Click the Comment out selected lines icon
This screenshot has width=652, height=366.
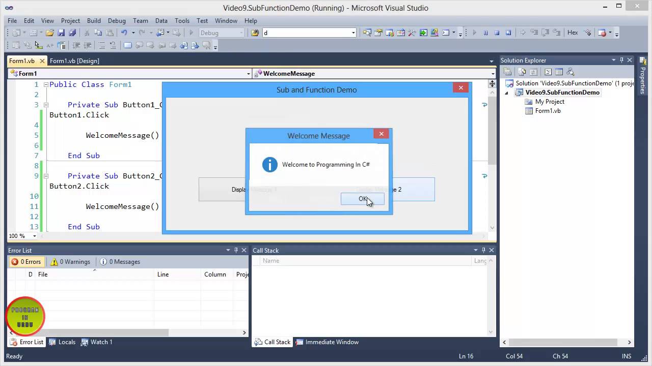[102, 45]
